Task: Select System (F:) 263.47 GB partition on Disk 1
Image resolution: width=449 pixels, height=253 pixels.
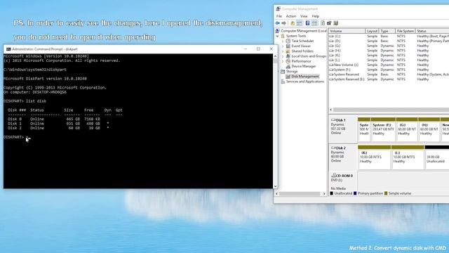Action: pyautogui.click(x=382, y=129)
